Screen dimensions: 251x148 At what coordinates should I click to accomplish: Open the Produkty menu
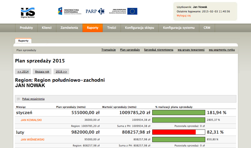tap(26, 28)
